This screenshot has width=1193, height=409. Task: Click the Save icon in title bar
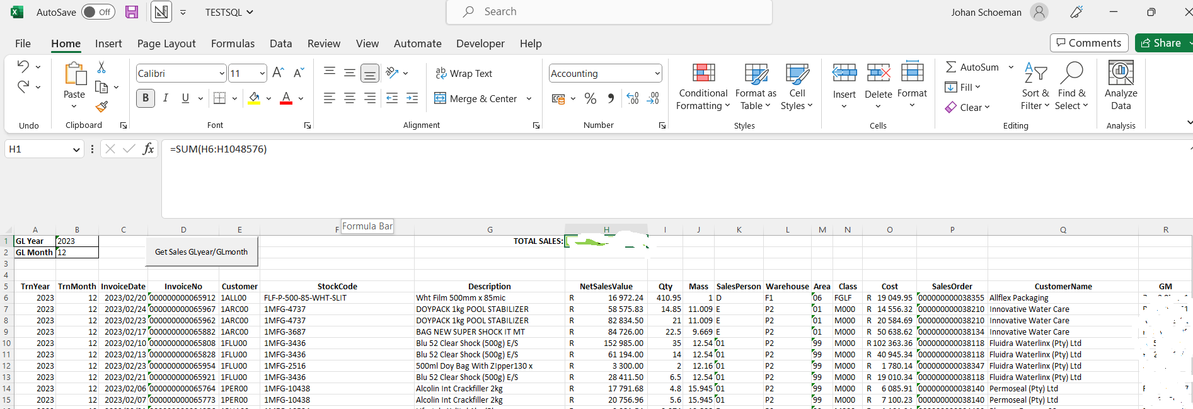[132, 12]
